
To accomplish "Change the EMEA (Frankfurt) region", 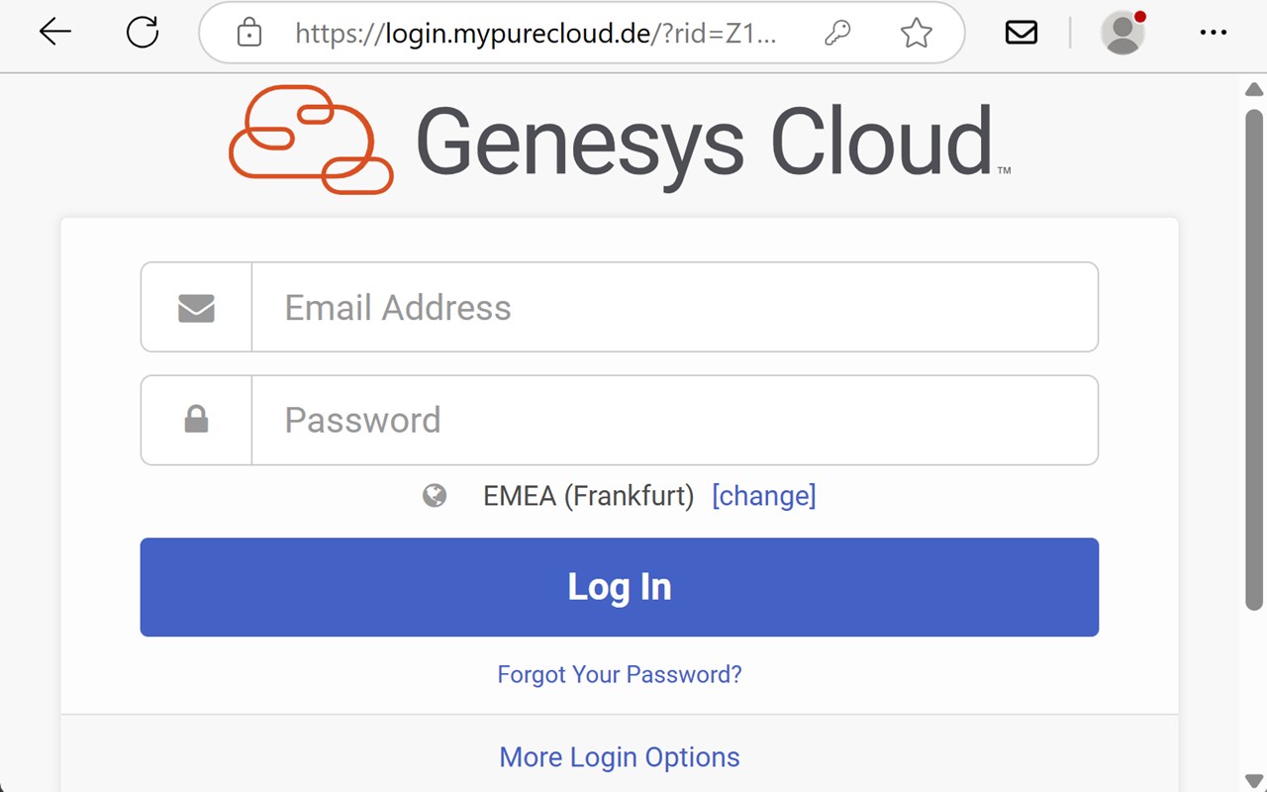I will tap(763, 495).
